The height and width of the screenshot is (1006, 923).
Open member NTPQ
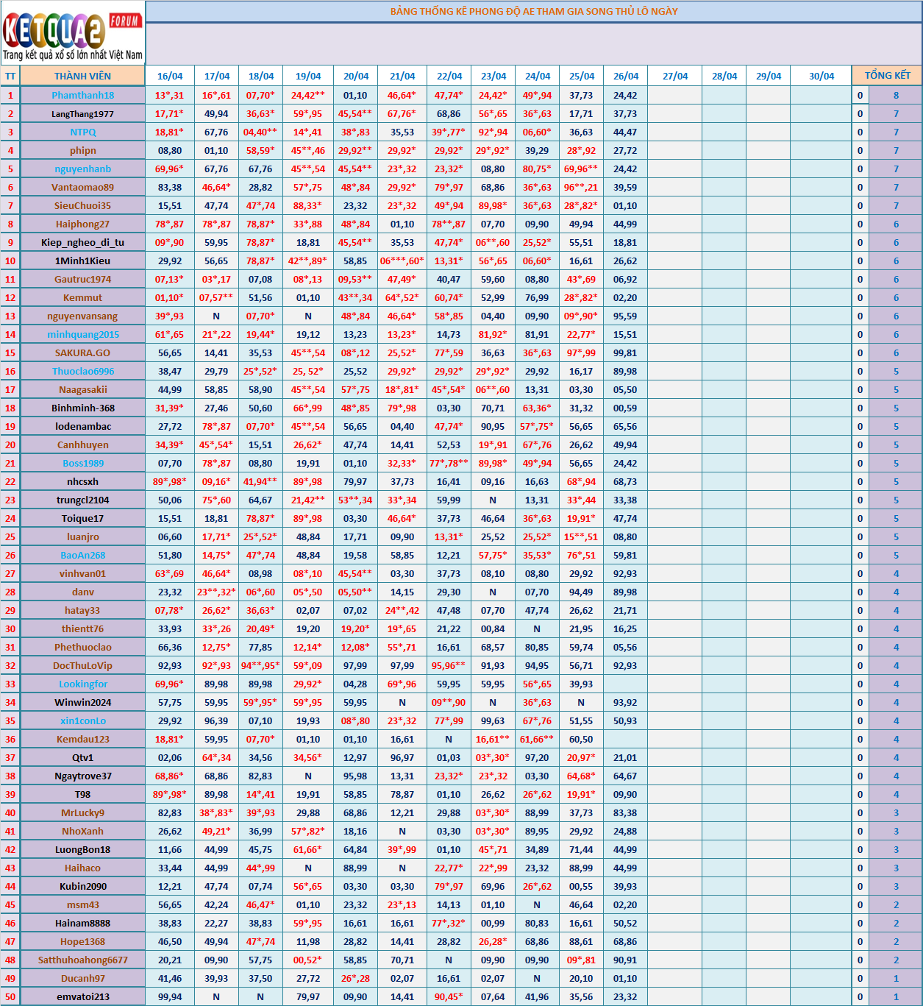[82, 132]
